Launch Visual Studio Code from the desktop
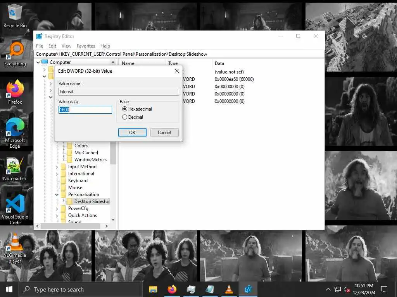The image size is (397, 297). pyautogui.click(x=15, y=209)
